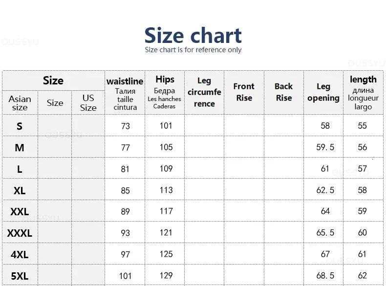Select the XXXL size row label

20,233
